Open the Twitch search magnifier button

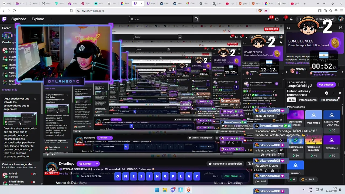[196, 19]
